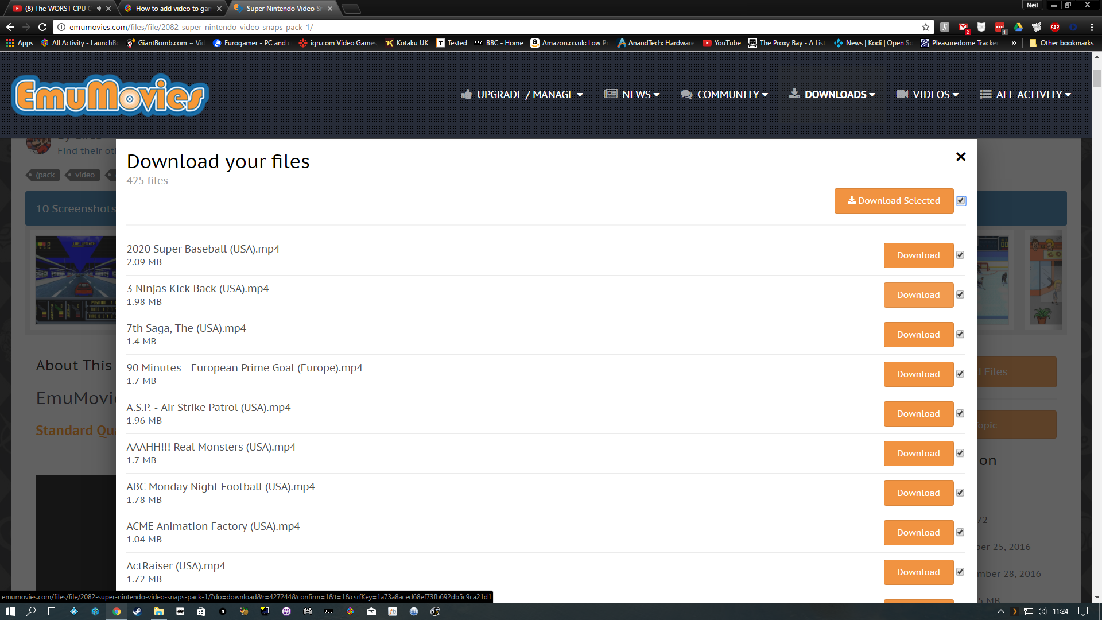
Task: Open a new browser tab
Action: (351, 9)
